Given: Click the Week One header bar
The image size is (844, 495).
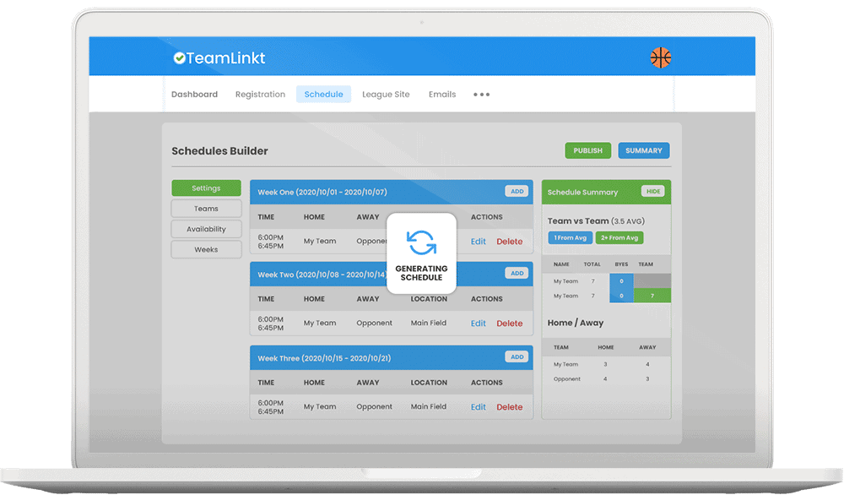Looking at the screenshot, I should [392, 192].
